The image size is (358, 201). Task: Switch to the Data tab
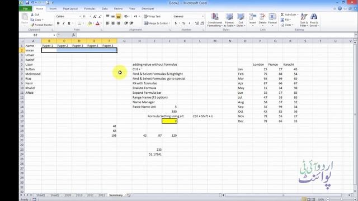[x=105, y=9]
